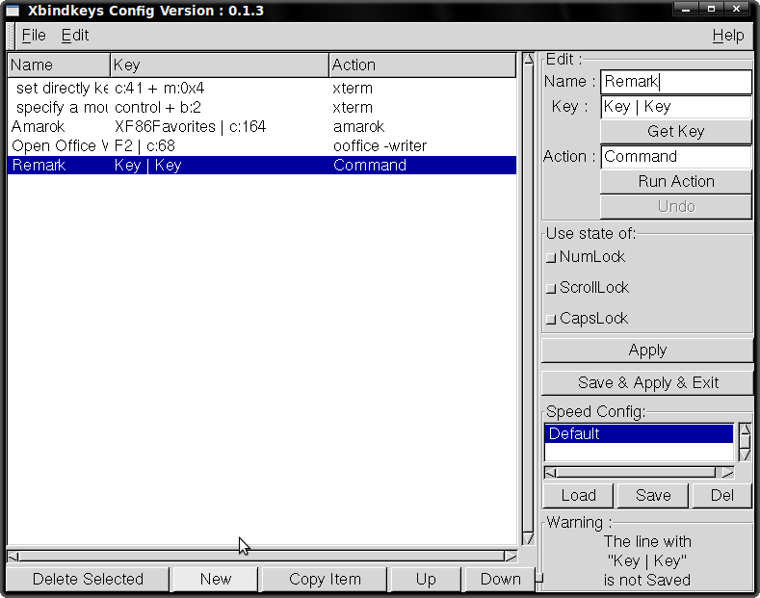This screenshot has height=598, width=760.
Task: Click the window menu icon in title bar
Action: (13, 11)
